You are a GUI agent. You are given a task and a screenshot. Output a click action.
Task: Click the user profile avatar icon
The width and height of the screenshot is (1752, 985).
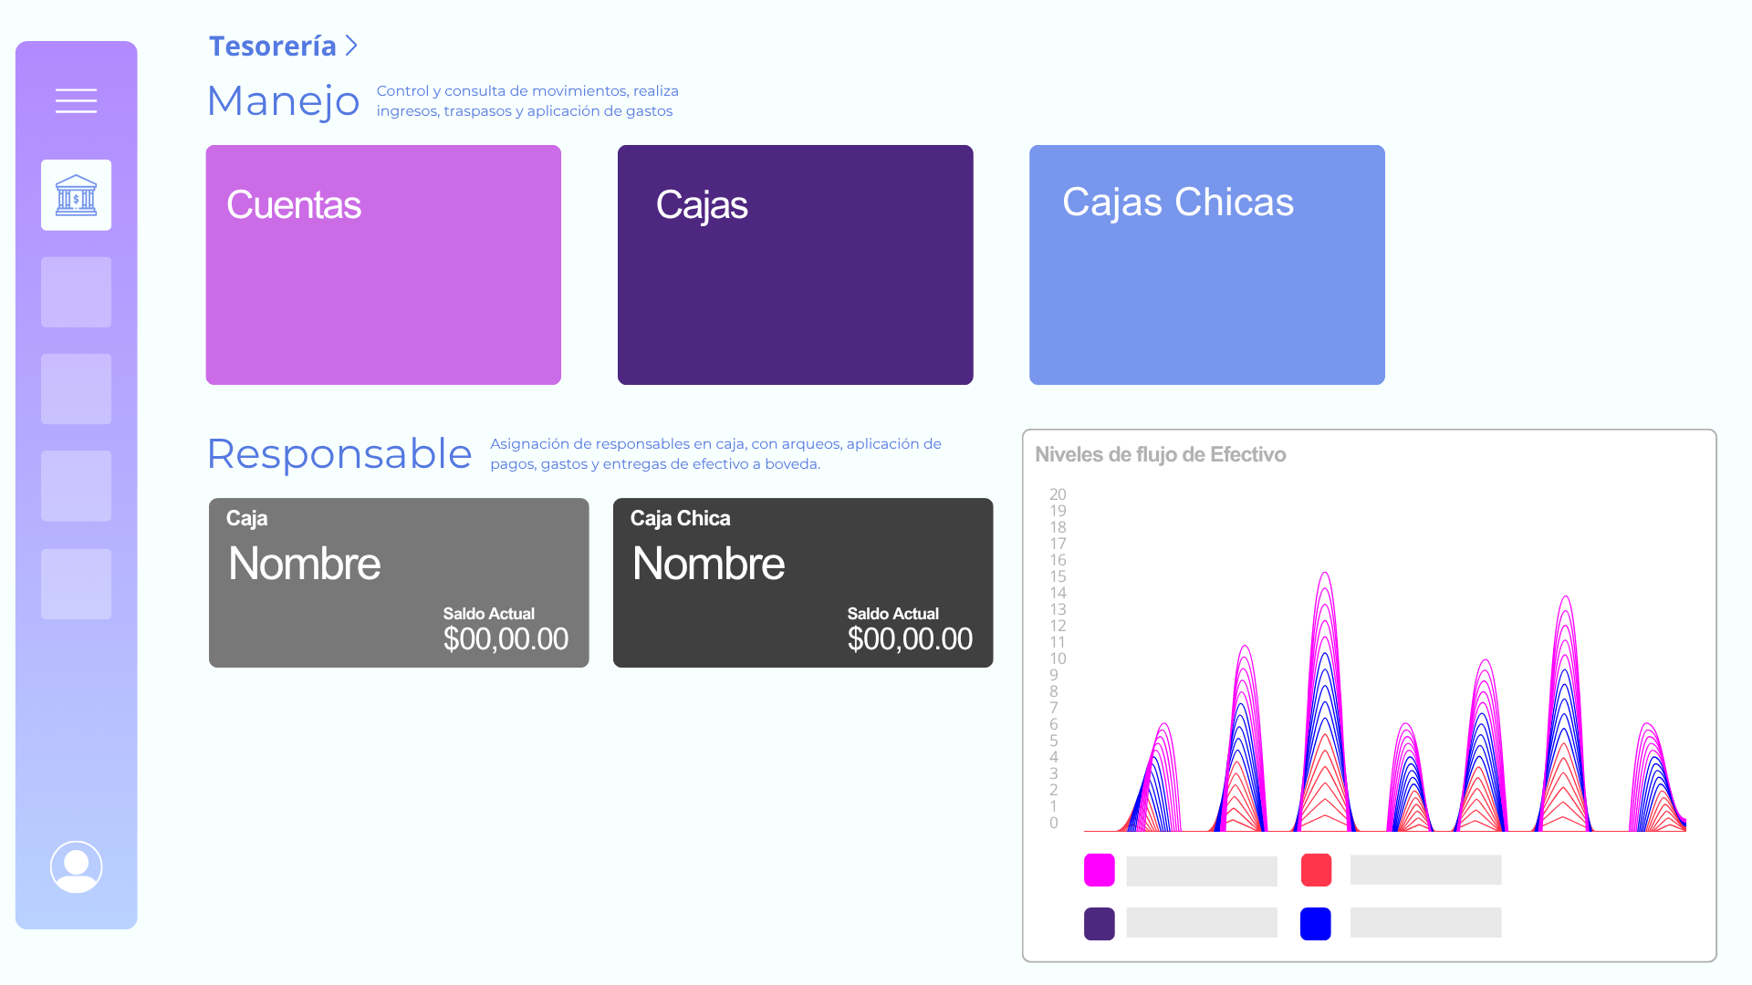(76, 866)
